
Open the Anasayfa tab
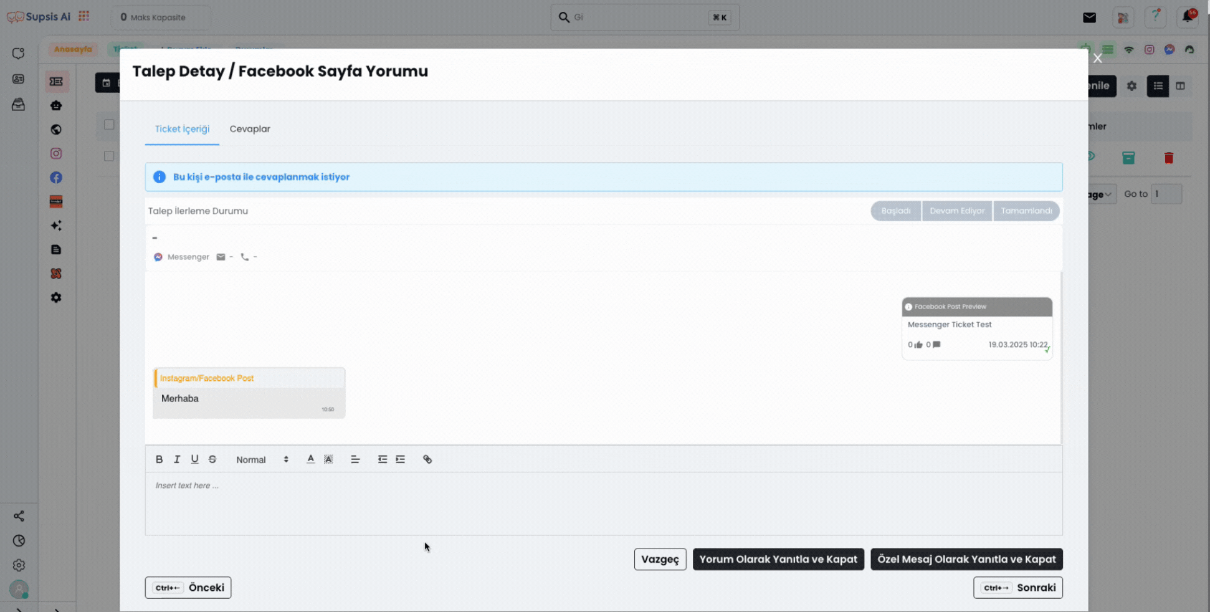73,49
